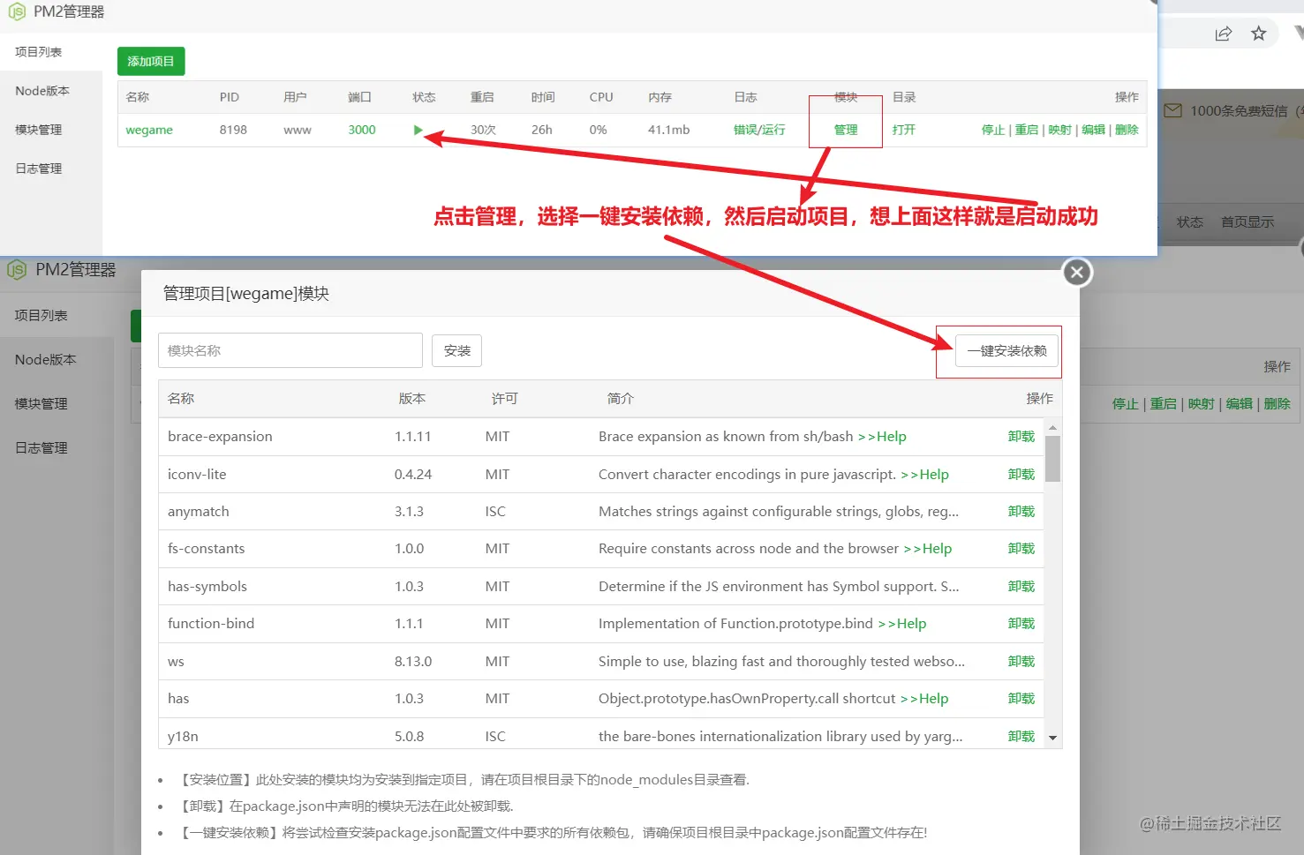
Task: Click the anymatch module name
Action: pos(199,512)
